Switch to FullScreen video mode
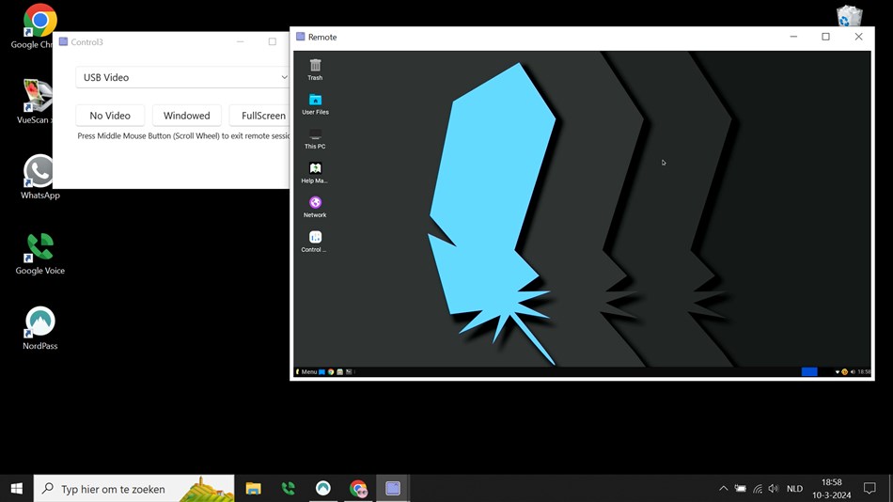Viewport: 893px width, 502px height. coord(263,116)
